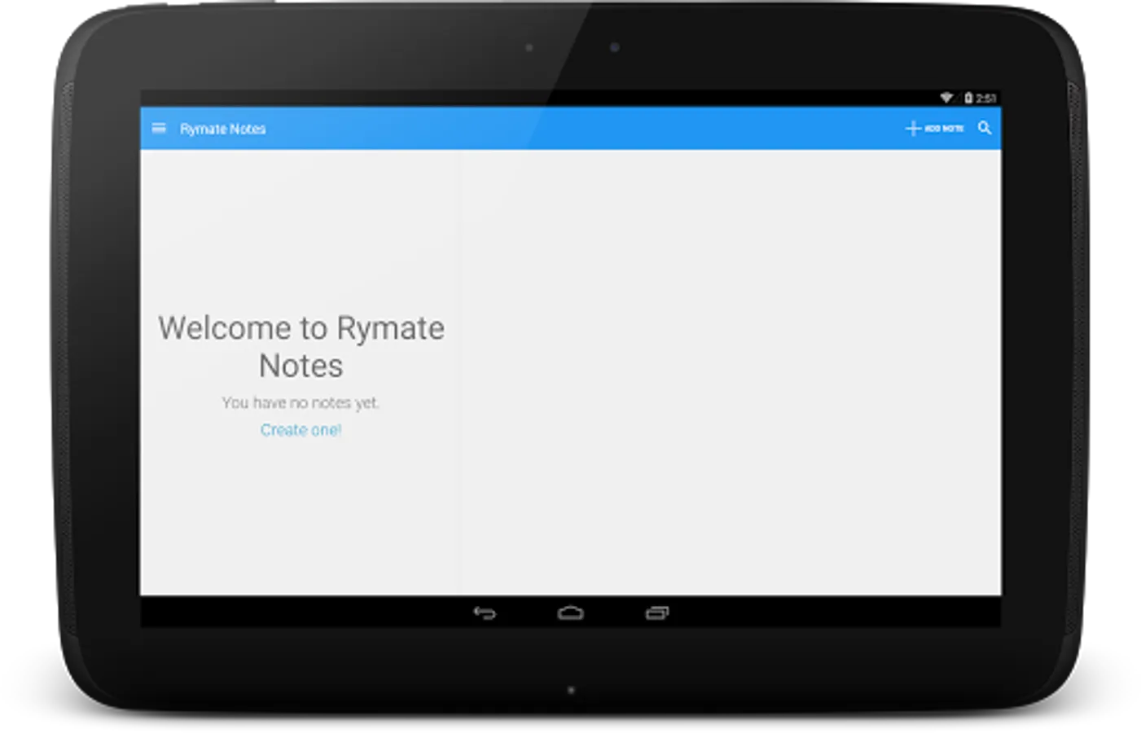Tap the Android home navigation icon
Viewport: 1141px width, 733px height.
(570, 613)
